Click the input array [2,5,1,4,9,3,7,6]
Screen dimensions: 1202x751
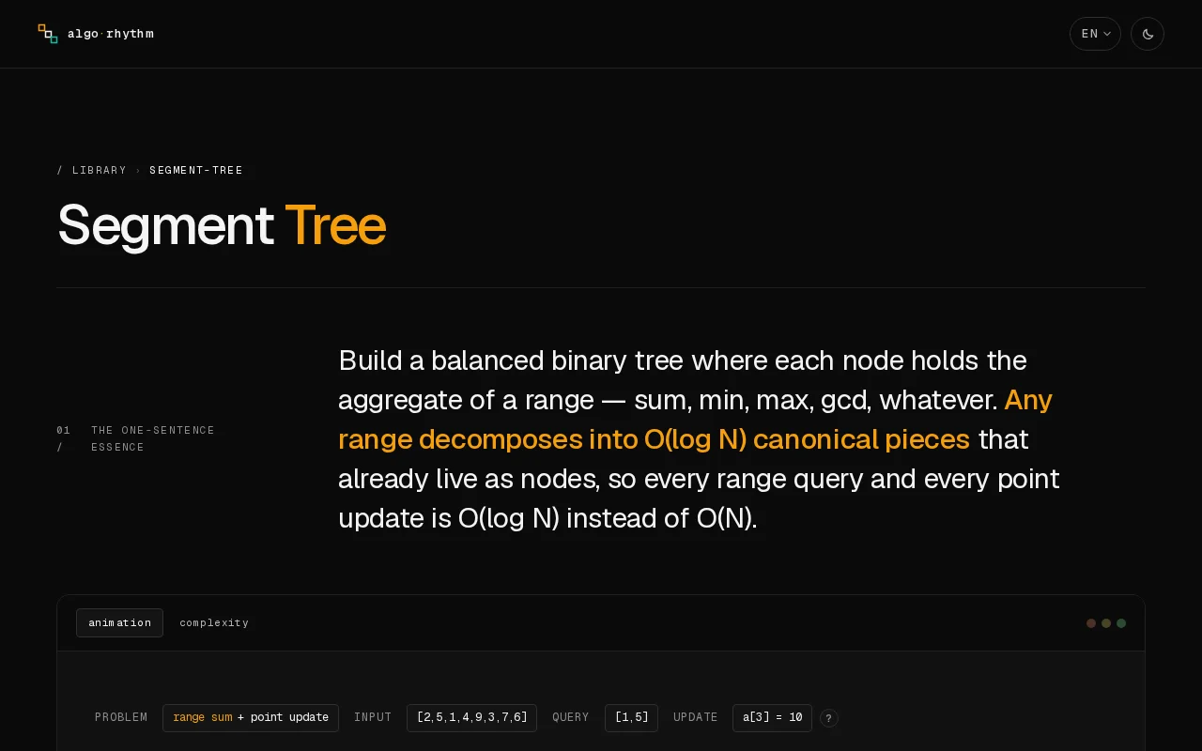pyautogui.click(x=471, y=718)
